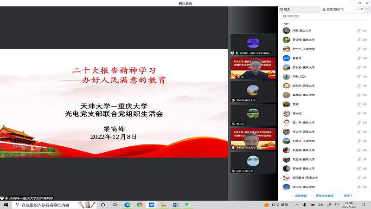Click microphone icon for 罗亦杨-重庆大学
The width and height of the screenshot is (371, 209).
pos(358,168)
